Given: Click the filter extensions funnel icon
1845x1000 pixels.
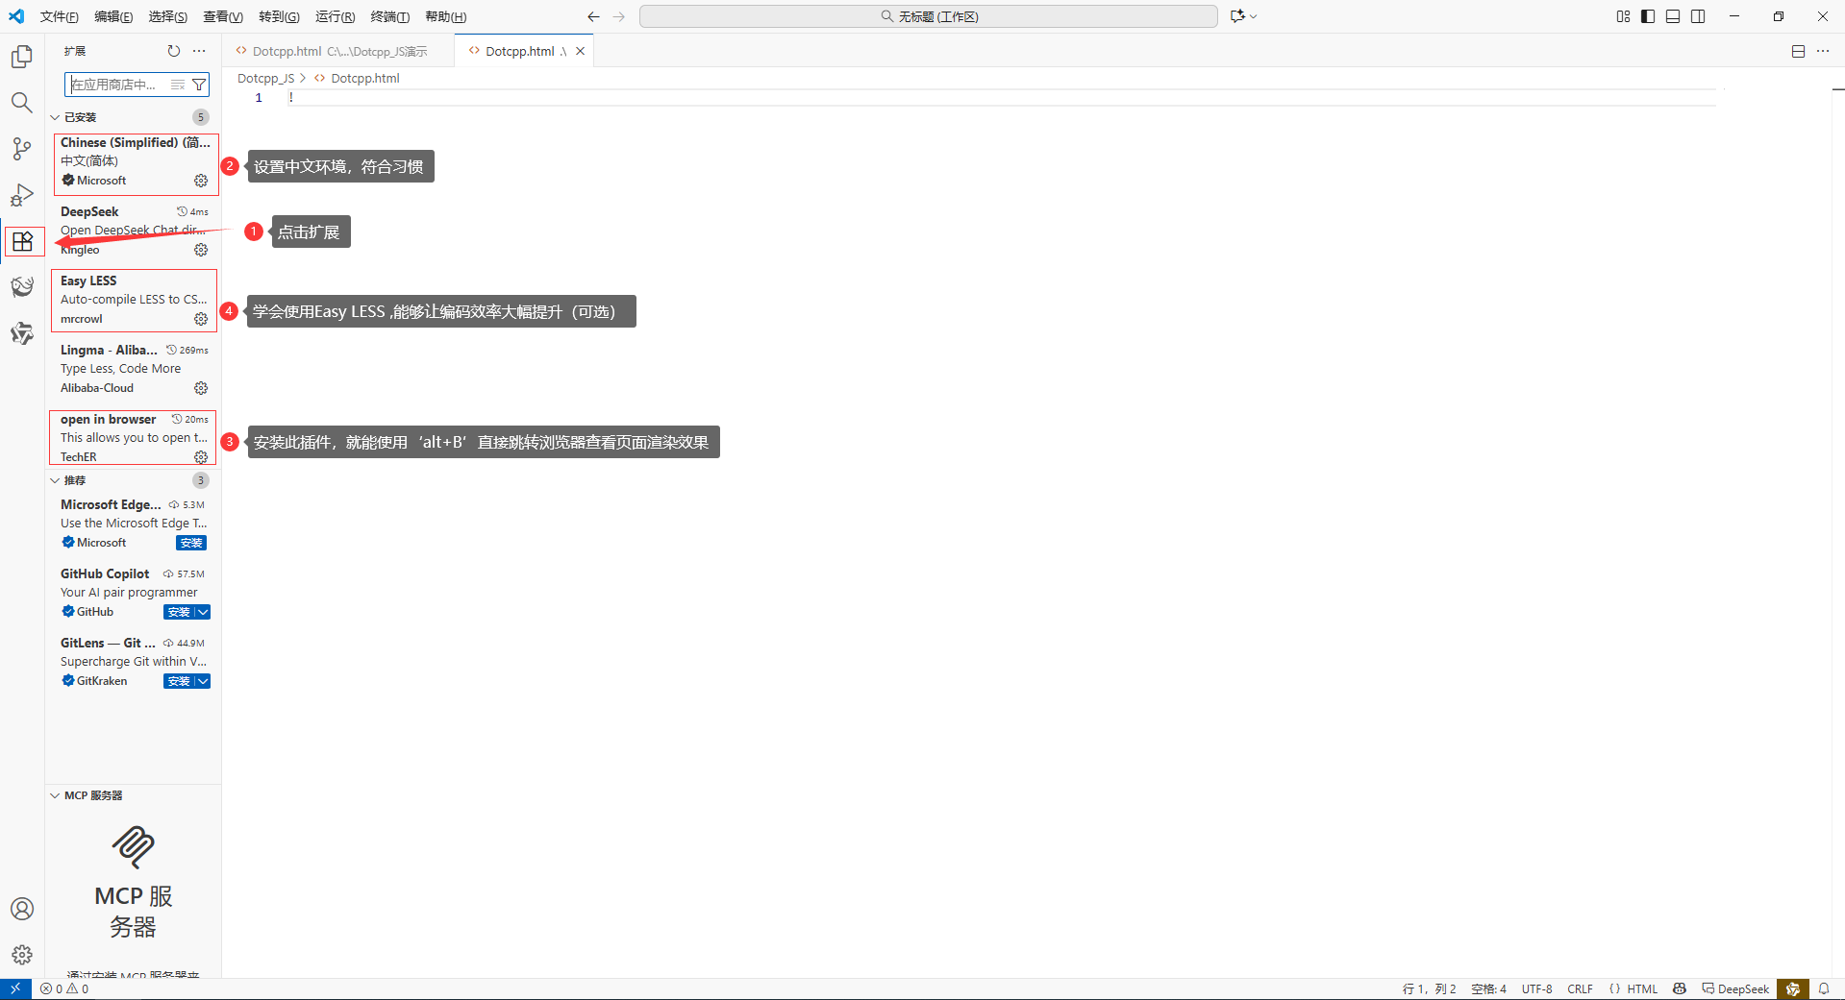Looking at the screenshot, I should (x=199, y=85).
